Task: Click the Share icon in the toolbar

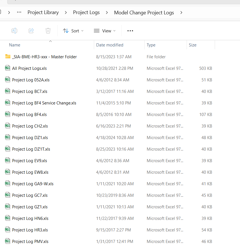Action: (x=31, y=31)
